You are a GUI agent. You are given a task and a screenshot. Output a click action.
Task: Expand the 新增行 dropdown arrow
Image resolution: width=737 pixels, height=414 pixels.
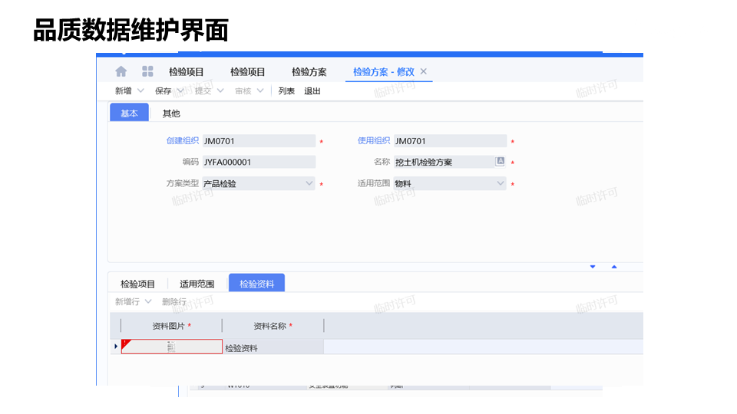[x=148, y=301]
